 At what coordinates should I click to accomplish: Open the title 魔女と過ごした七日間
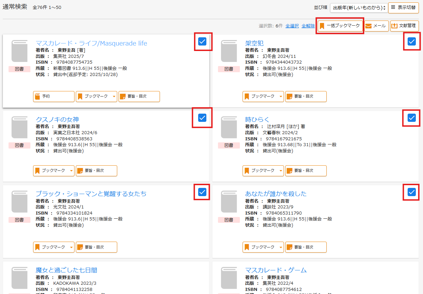coord(66,270)
